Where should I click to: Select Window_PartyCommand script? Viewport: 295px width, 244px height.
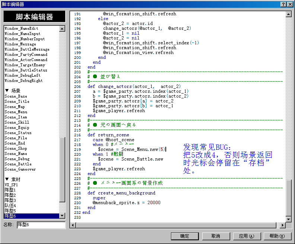coord(26,54)
